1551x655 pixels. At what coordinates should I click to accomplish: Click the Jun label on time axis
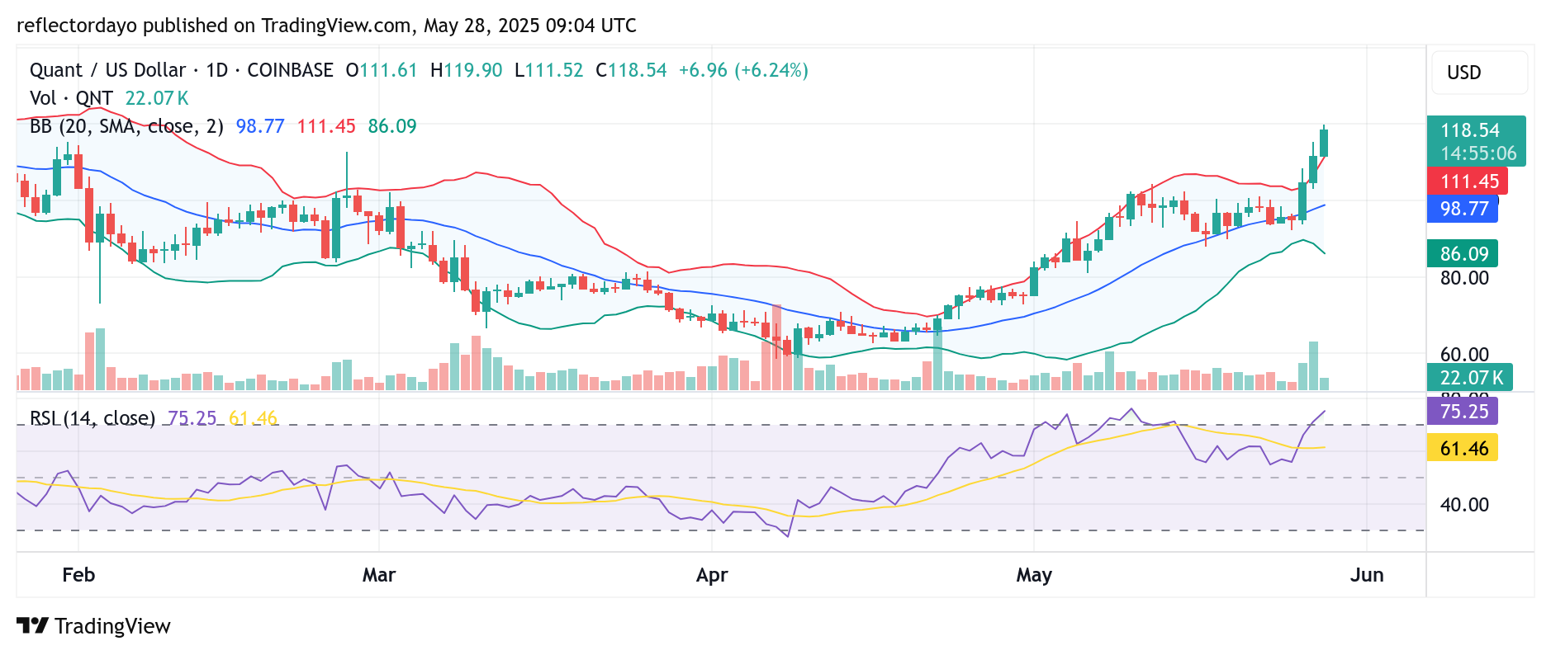point(1367,575)
